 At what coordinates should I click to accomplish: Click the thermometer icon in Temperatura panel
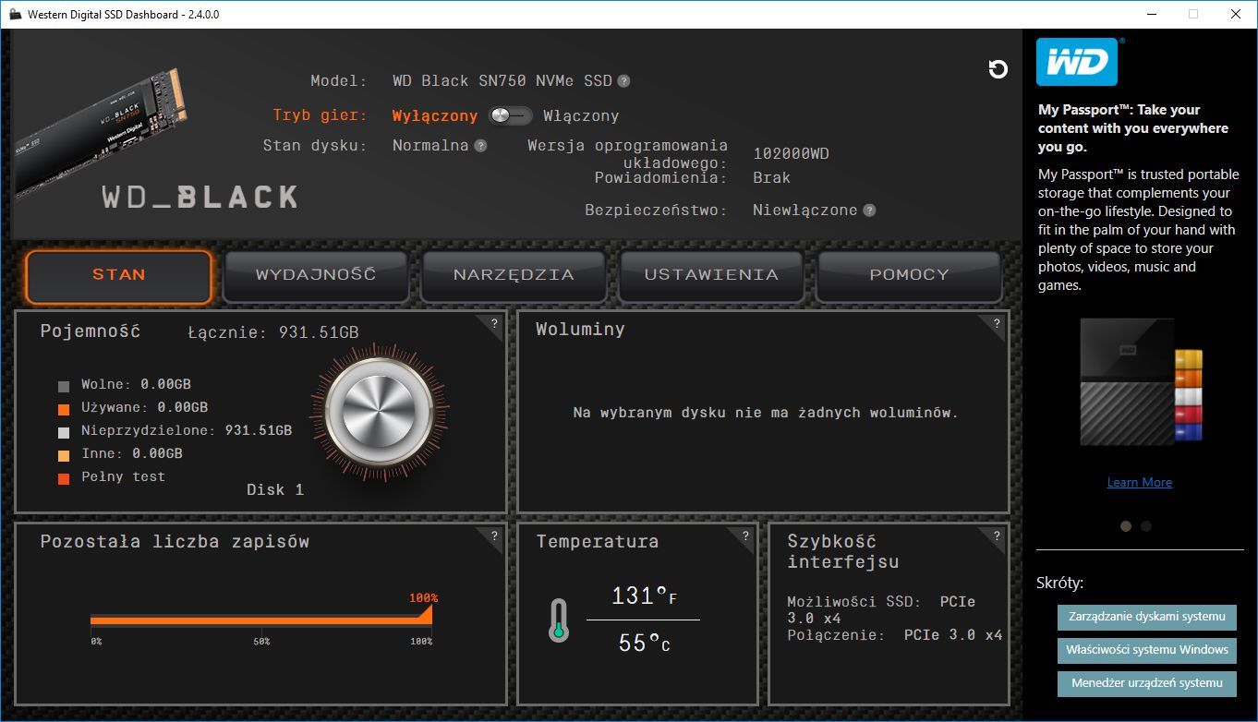(558, 620)
